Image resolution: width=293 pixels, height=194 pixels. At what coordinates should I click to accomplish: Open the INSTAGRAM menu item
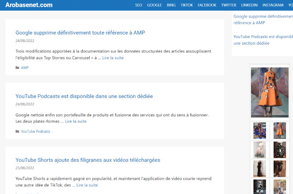273,5
